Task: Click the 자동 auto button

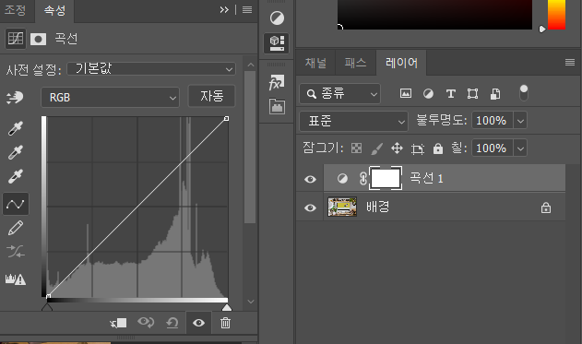Action: point(211,96)
